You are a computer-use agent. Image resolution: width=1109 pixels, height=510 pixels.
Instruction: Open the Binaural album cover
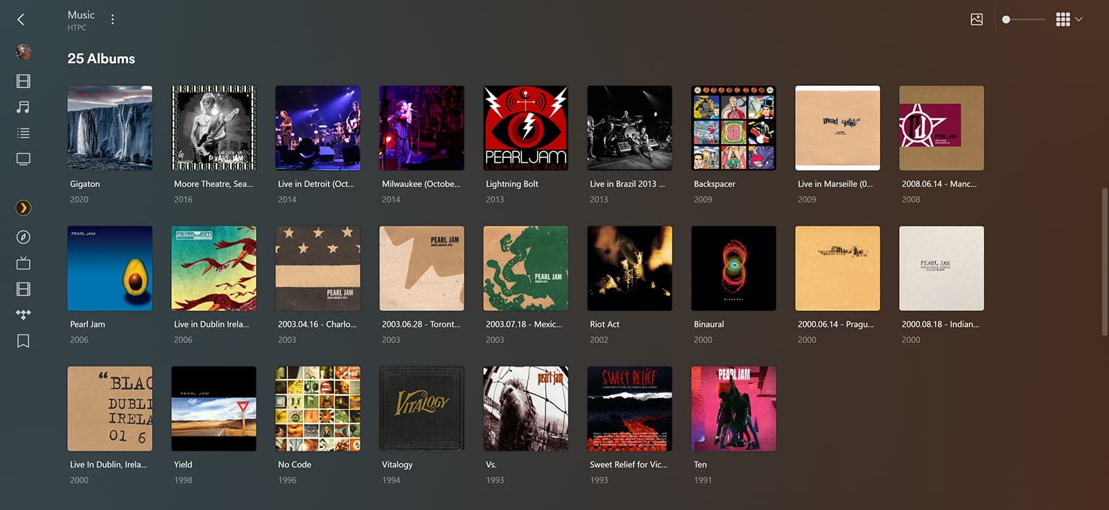point(733,268)
